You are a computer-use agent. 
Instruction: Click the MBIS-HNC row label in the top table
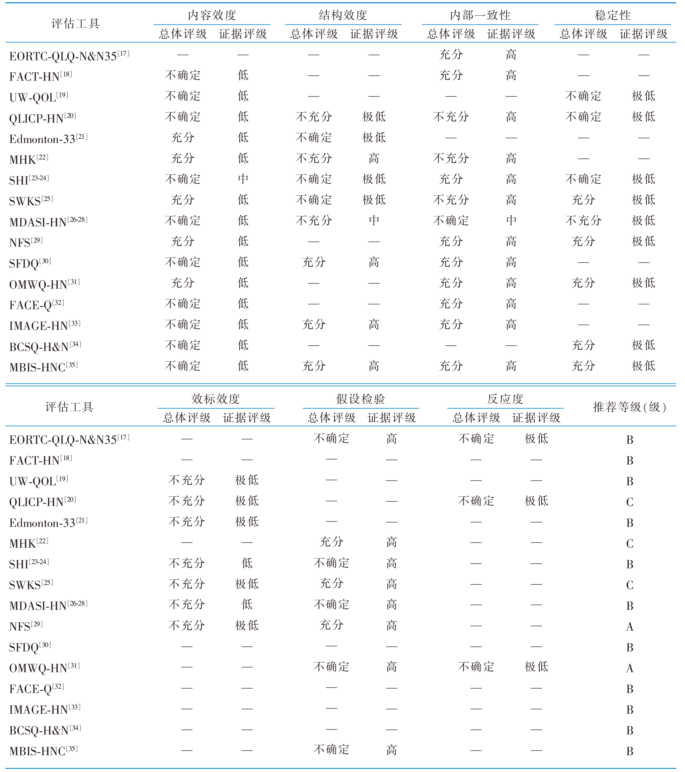click(37, 367)
